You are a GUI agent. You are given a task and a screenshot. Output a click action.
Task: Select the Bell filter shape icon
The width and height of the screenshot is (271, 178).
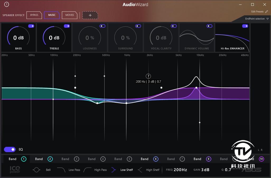[x=36, y=170]
